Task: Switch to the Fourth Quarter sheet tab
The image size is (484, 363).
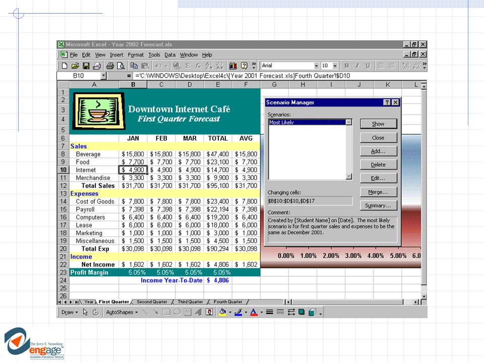Action: click(x=228, y=302)
